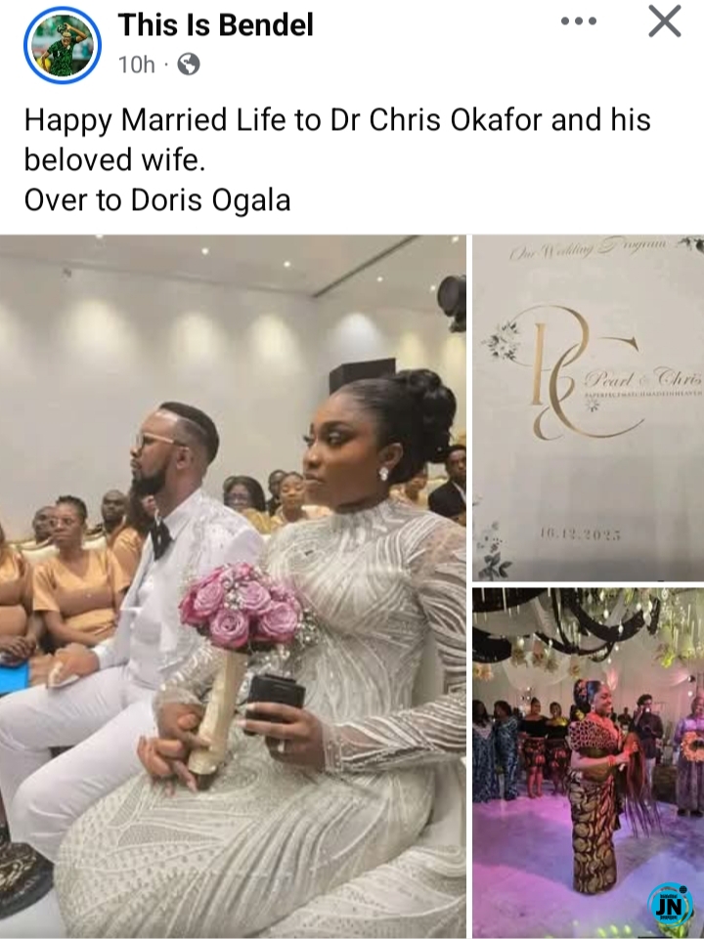The height and width of the screenshot is (939, 704).
Task: Click the globe public audience icon
Action: [188, 64]
